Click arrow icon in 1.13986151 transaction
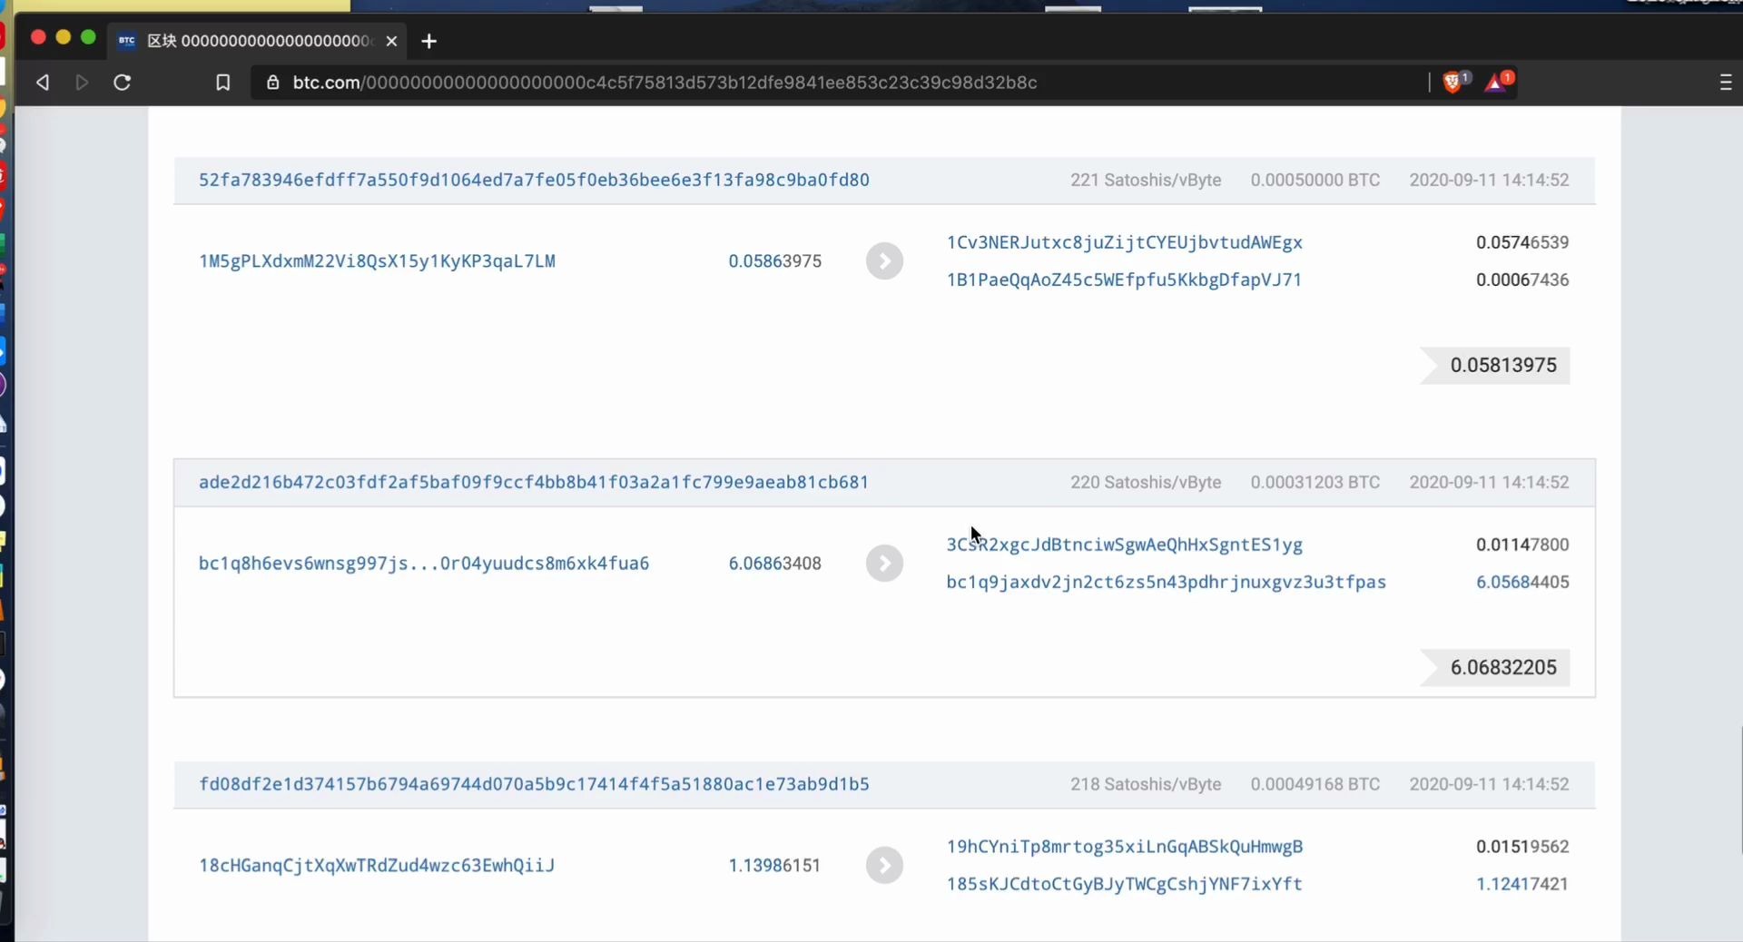The height and width of the screenshot is (942, 1743). [884, 866]
